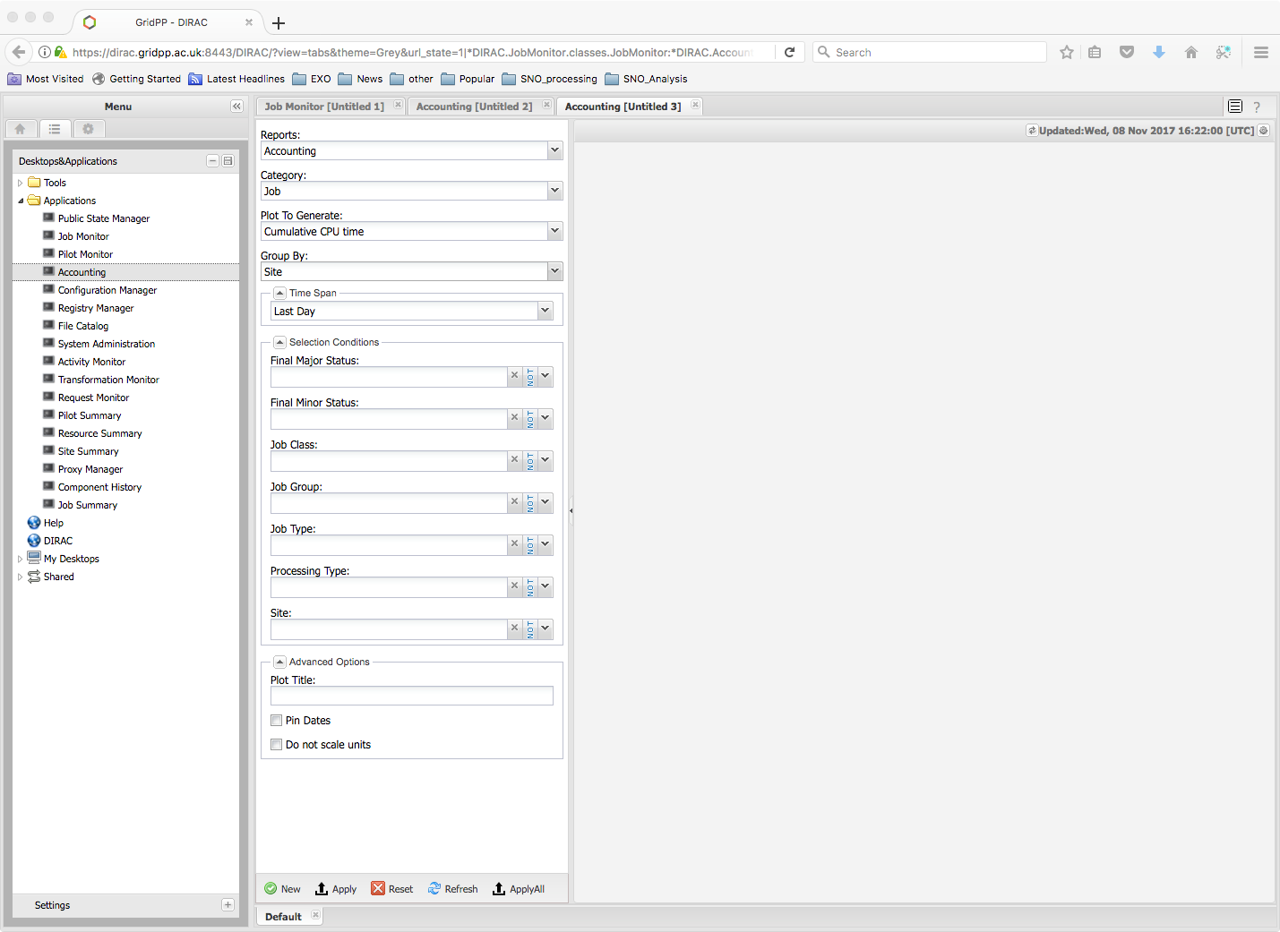Enable the Pin Dates checkbox

277,721
